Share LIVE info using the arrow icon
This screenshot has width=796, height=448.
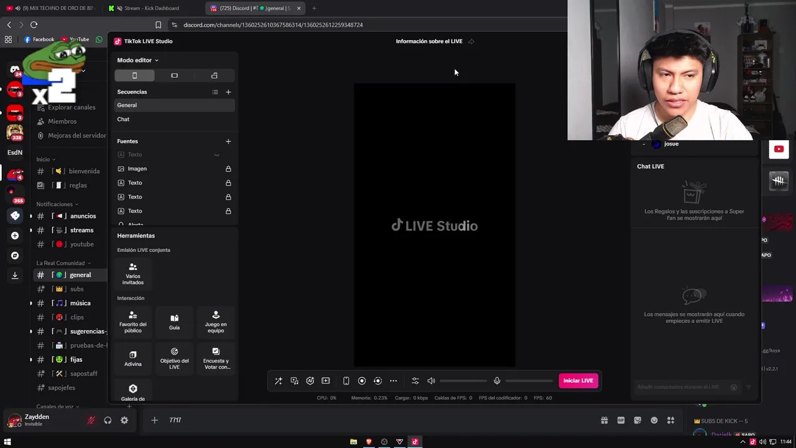471,42
